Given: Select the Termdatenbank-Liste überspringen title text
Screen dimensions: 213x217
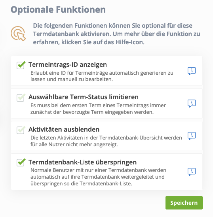Looking at the screenshot, I should [x=82, y=162].
